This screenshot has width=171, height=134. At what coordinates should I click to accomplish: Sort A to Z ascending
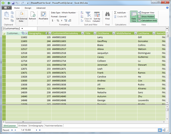(x=82, y=13)
